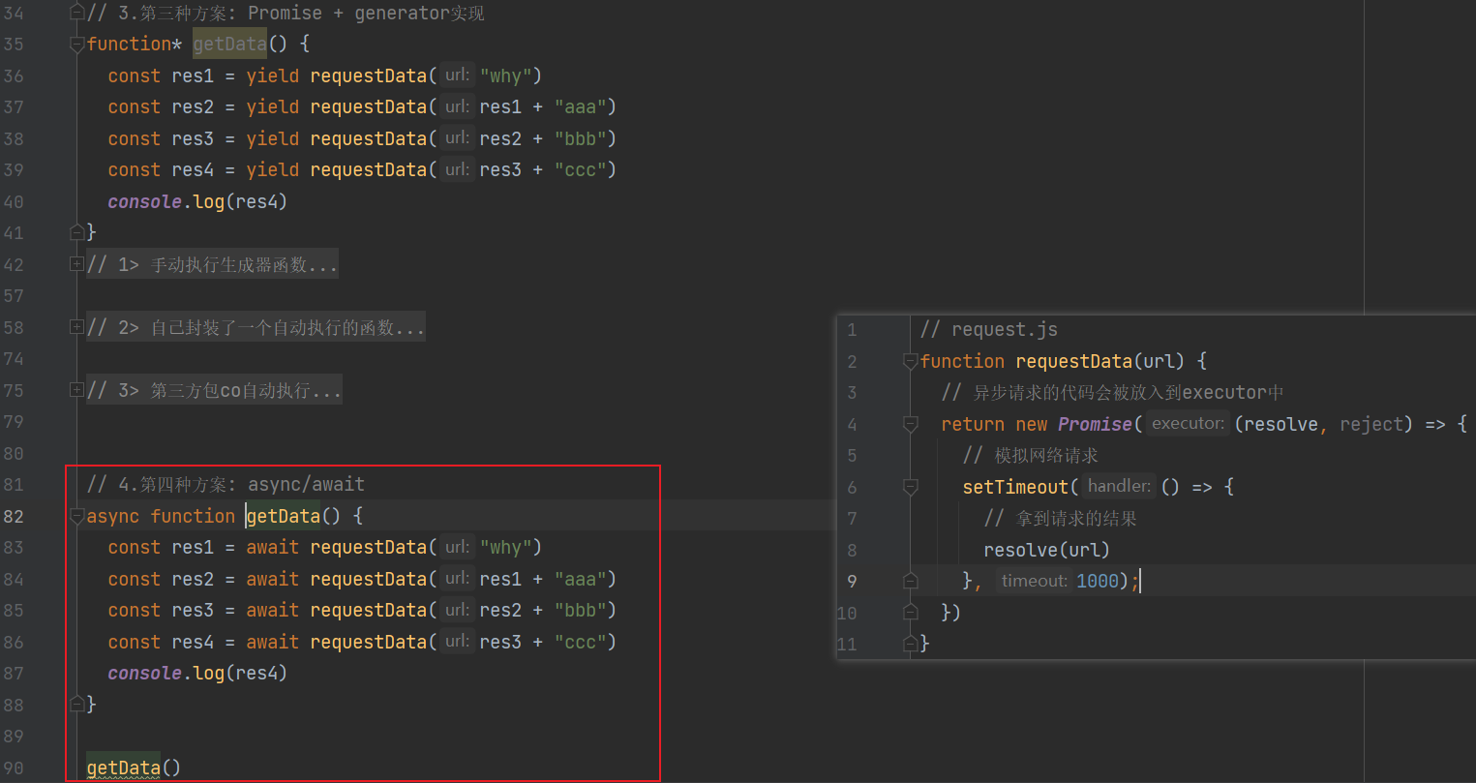Click comment '// 3.第三种方案: Promise + generator实现'
Image resolution: width=1476 pixels, height=783 pixels.
pyautogui.click(x=286, y=13)
